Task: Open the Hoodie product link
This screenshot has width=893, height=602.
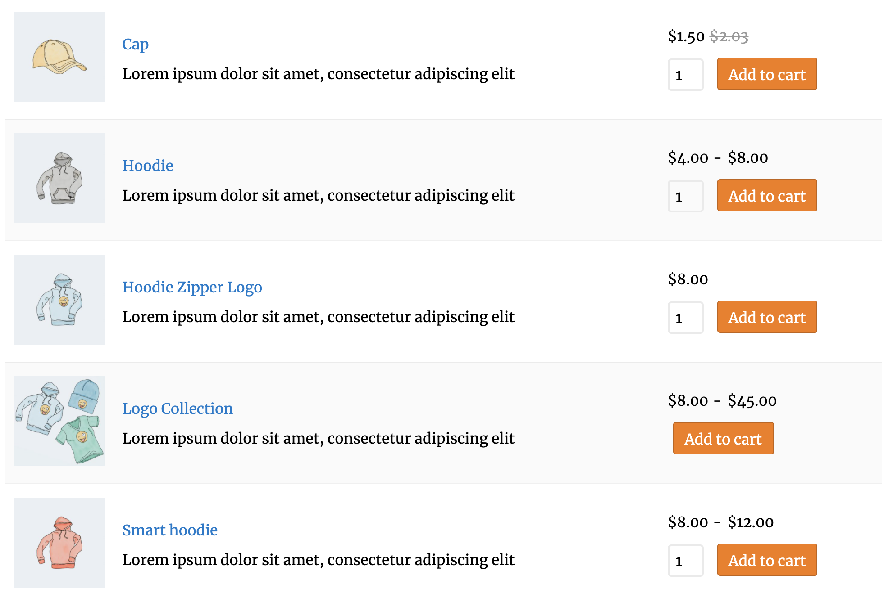Action: [x=148, y=166]
